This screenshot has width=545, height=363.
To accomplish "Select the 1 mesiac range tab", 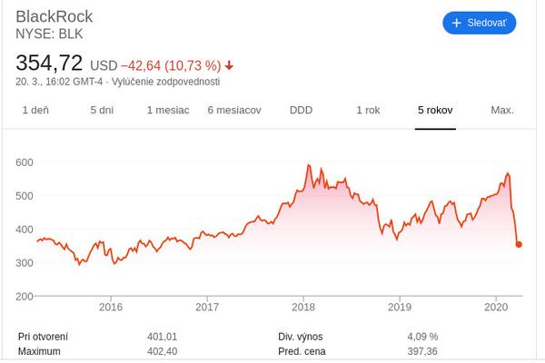I will click(x=168, y=110).
